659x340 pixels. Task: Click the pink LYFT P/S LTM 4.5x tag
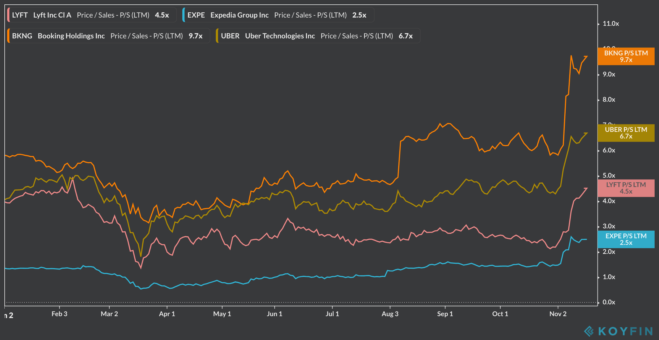point(626,188)
